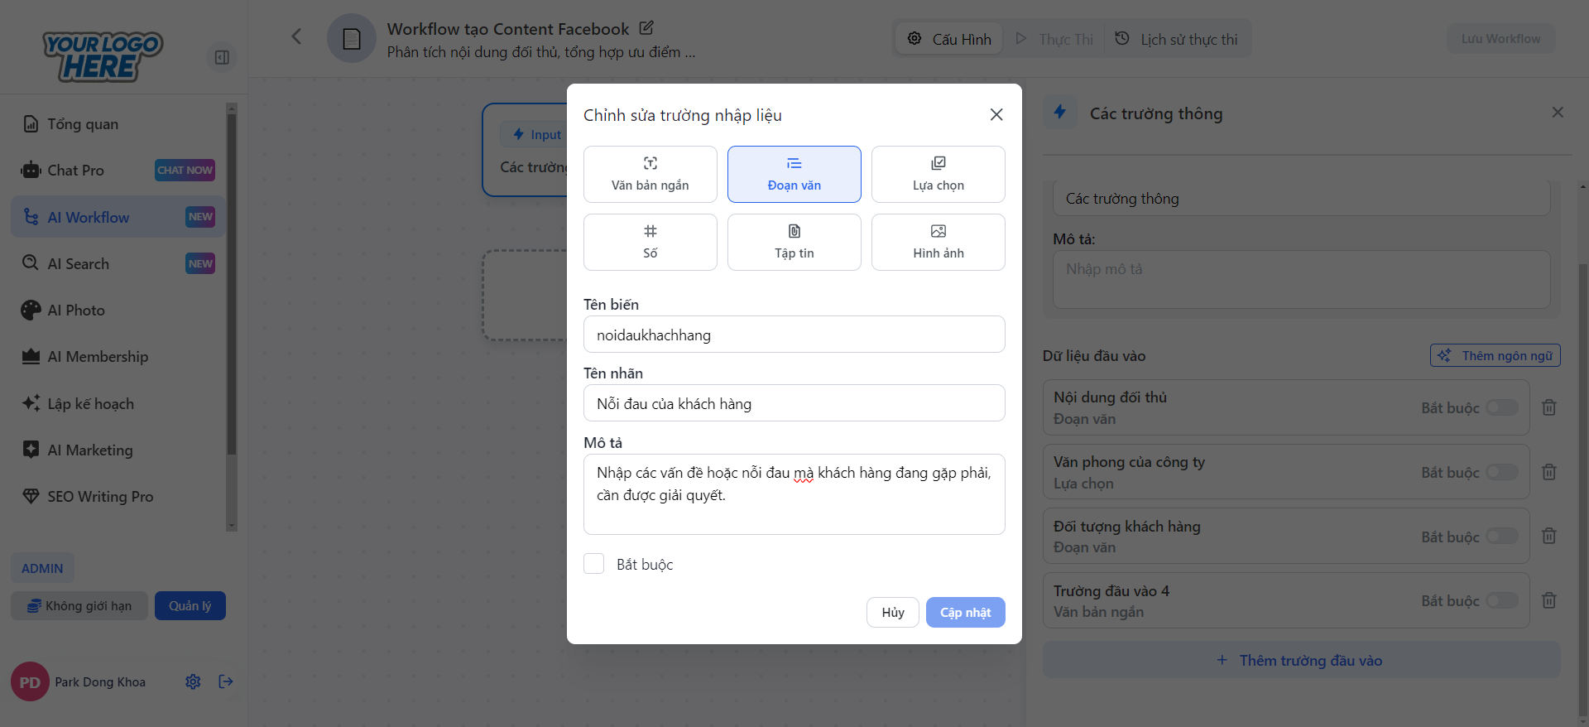Click the Tên biến input field
This screenshot has height=727, width=1589.
[x=794, y=335]
